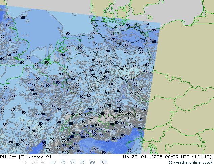Select the 30 value in the legend
This screenshot has width=214, height=165.
coord(34,162)
